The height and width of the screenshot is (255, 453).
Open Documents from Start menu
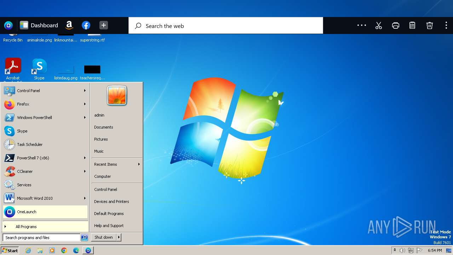(x=117, y=127)
